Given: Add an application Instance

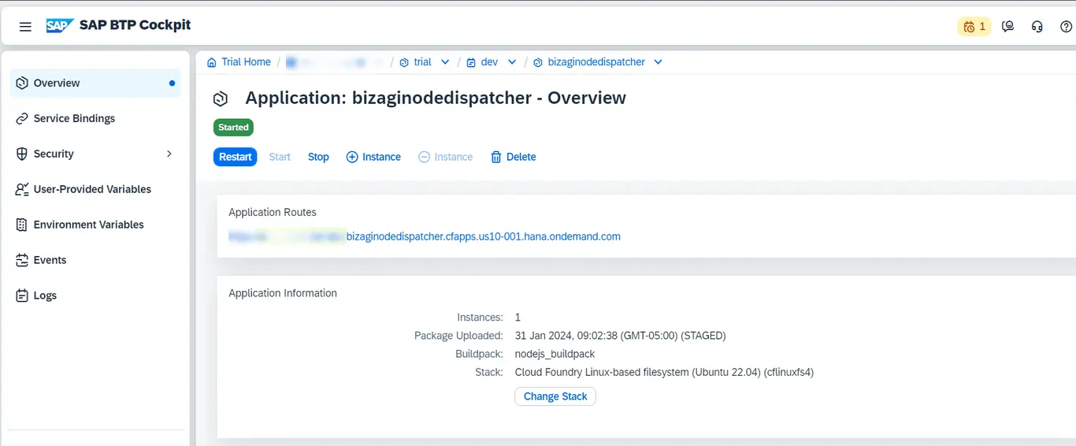Looking at the screenshot, I should pos(373,157).
